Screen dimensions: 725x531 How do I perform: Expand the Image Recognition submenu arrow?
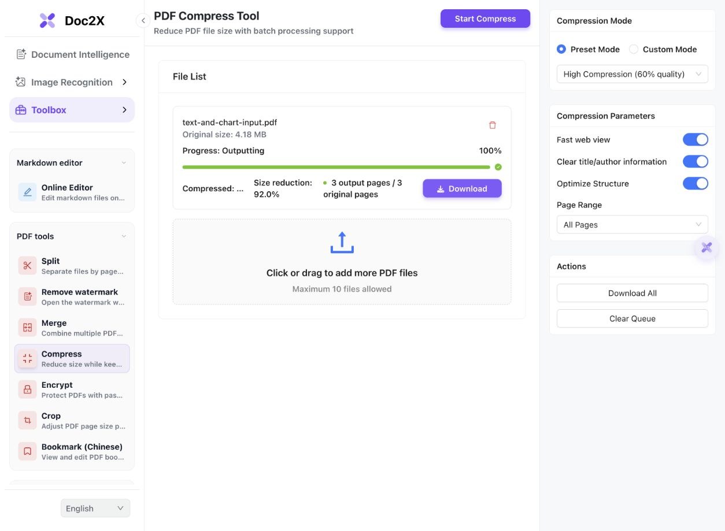point(124,82)
